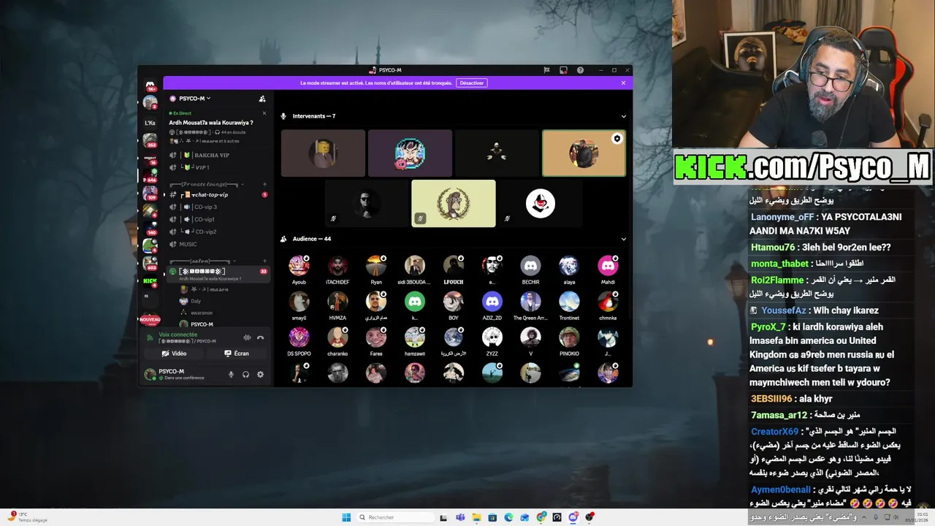
Task: Click the Désactiver streamer mode button
Action: click(x=472, y=83)
